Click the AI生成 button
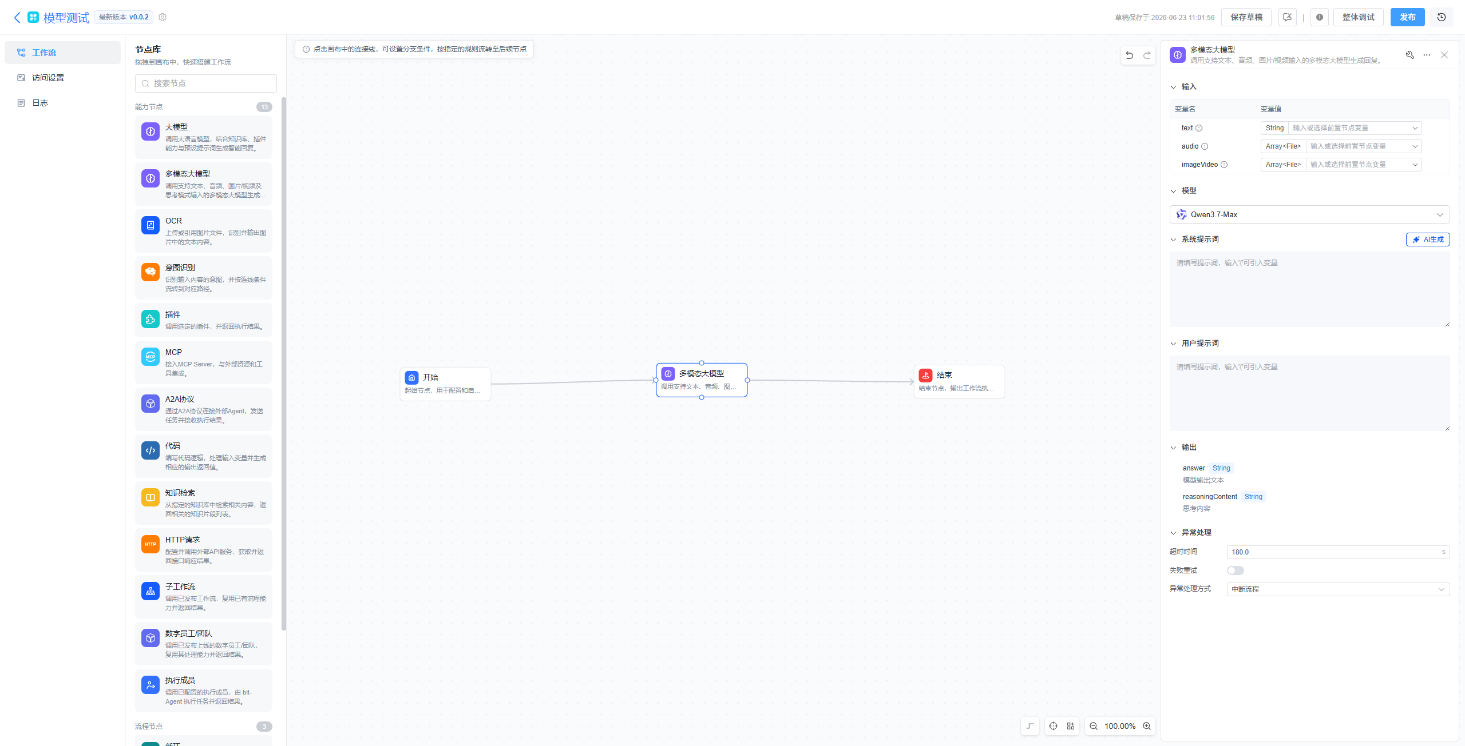Image resolution: width=1465 pixels, height=746 pixels. tap(1428, 240)
